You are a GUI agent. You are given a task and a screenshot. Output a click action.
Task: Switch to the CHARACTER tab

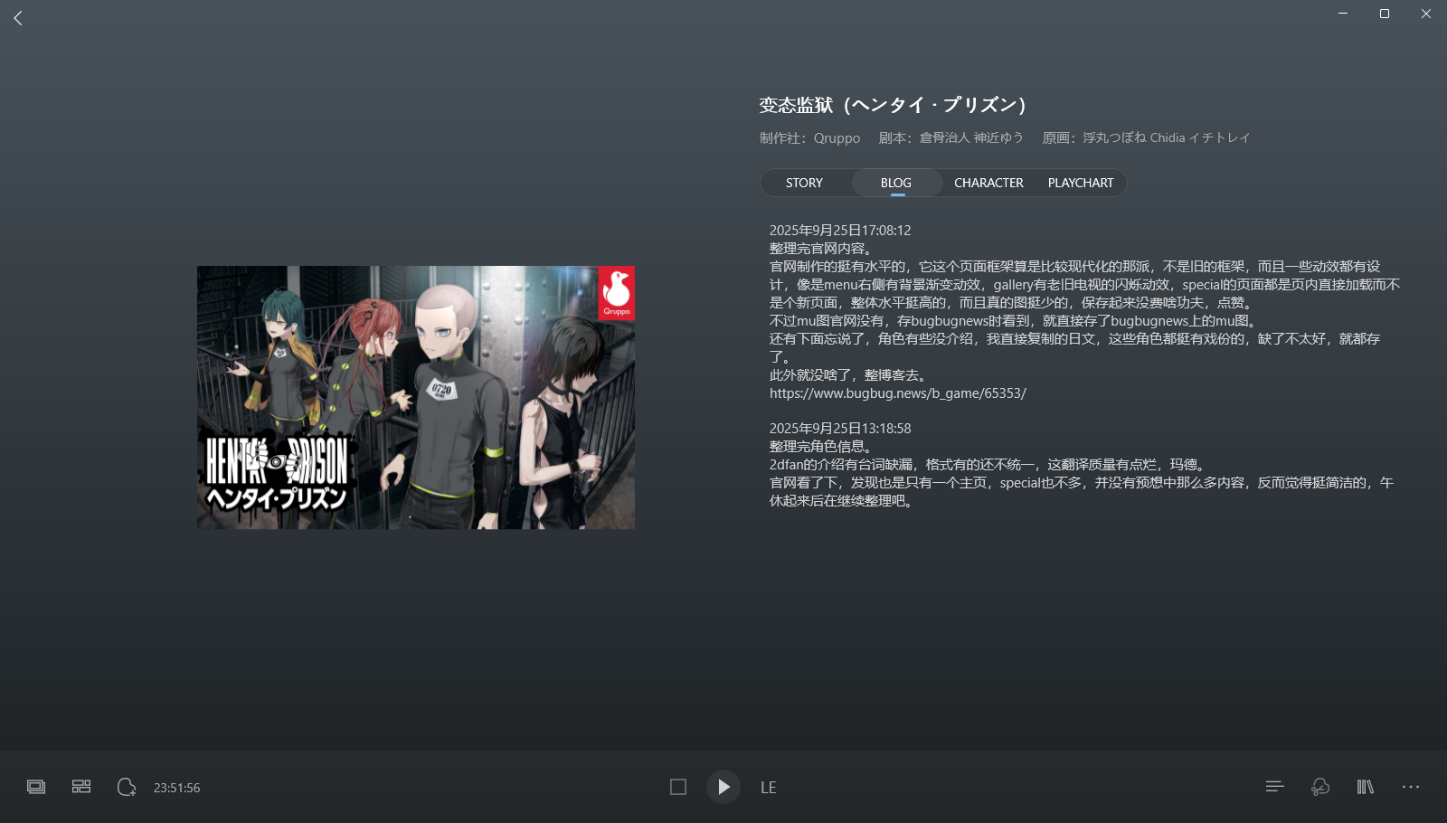point(988,183)
